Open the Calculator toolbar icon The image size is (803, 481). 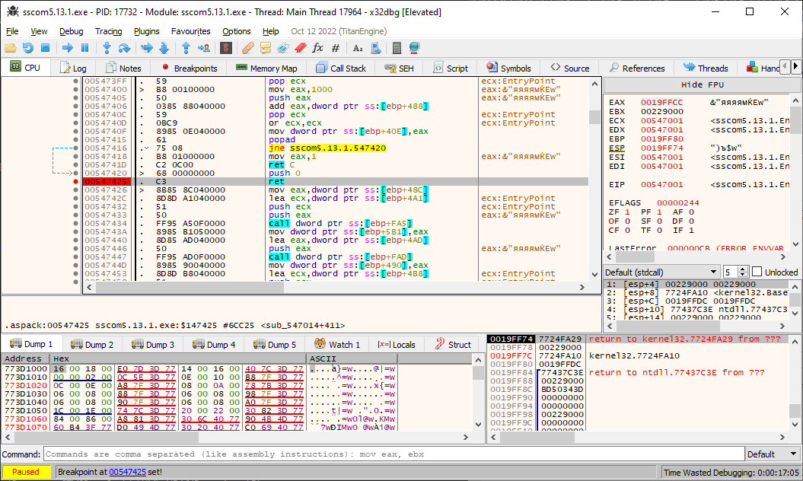coord(397,48)
